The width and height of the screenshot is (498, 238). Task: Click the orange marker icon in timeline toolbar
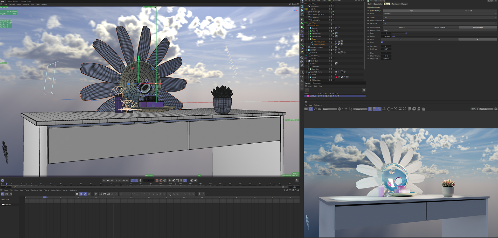click(x=199, y=194)
